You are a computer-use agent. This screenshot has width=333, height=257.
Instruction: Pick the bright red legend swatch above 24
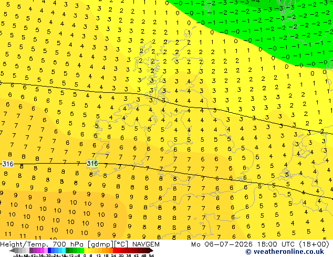(115, 251)
